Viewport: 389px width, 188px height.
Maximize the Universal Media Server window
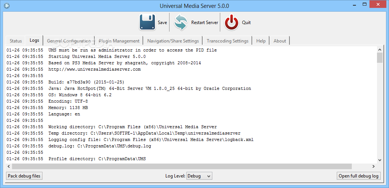click(365, 5)
